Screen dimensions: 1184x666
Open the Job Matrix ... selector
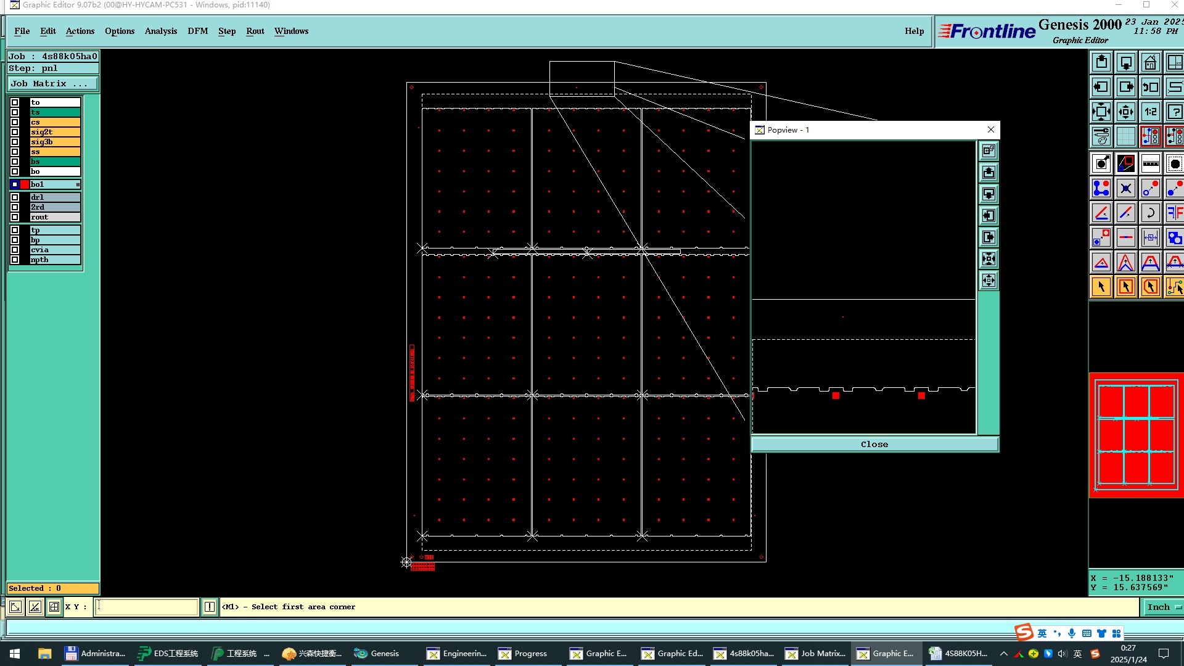pyautogui.click(x=52, y=84)
